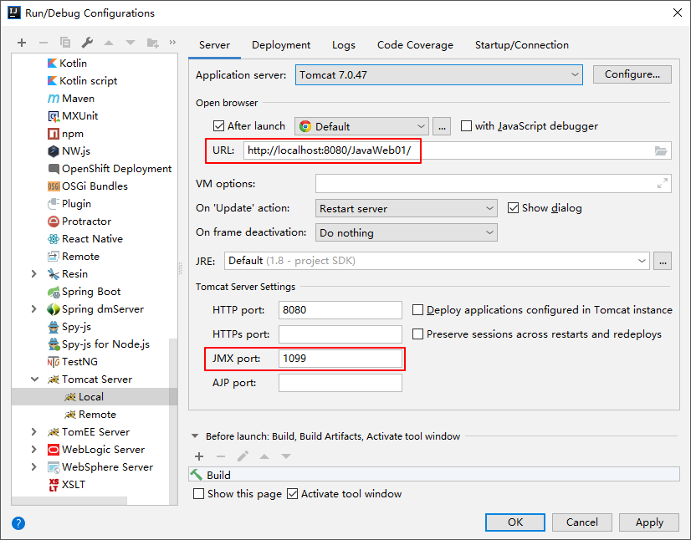Click the browse button next to JRE field
This screenshot has width=691, height=540.
click(x=663, y=261)
